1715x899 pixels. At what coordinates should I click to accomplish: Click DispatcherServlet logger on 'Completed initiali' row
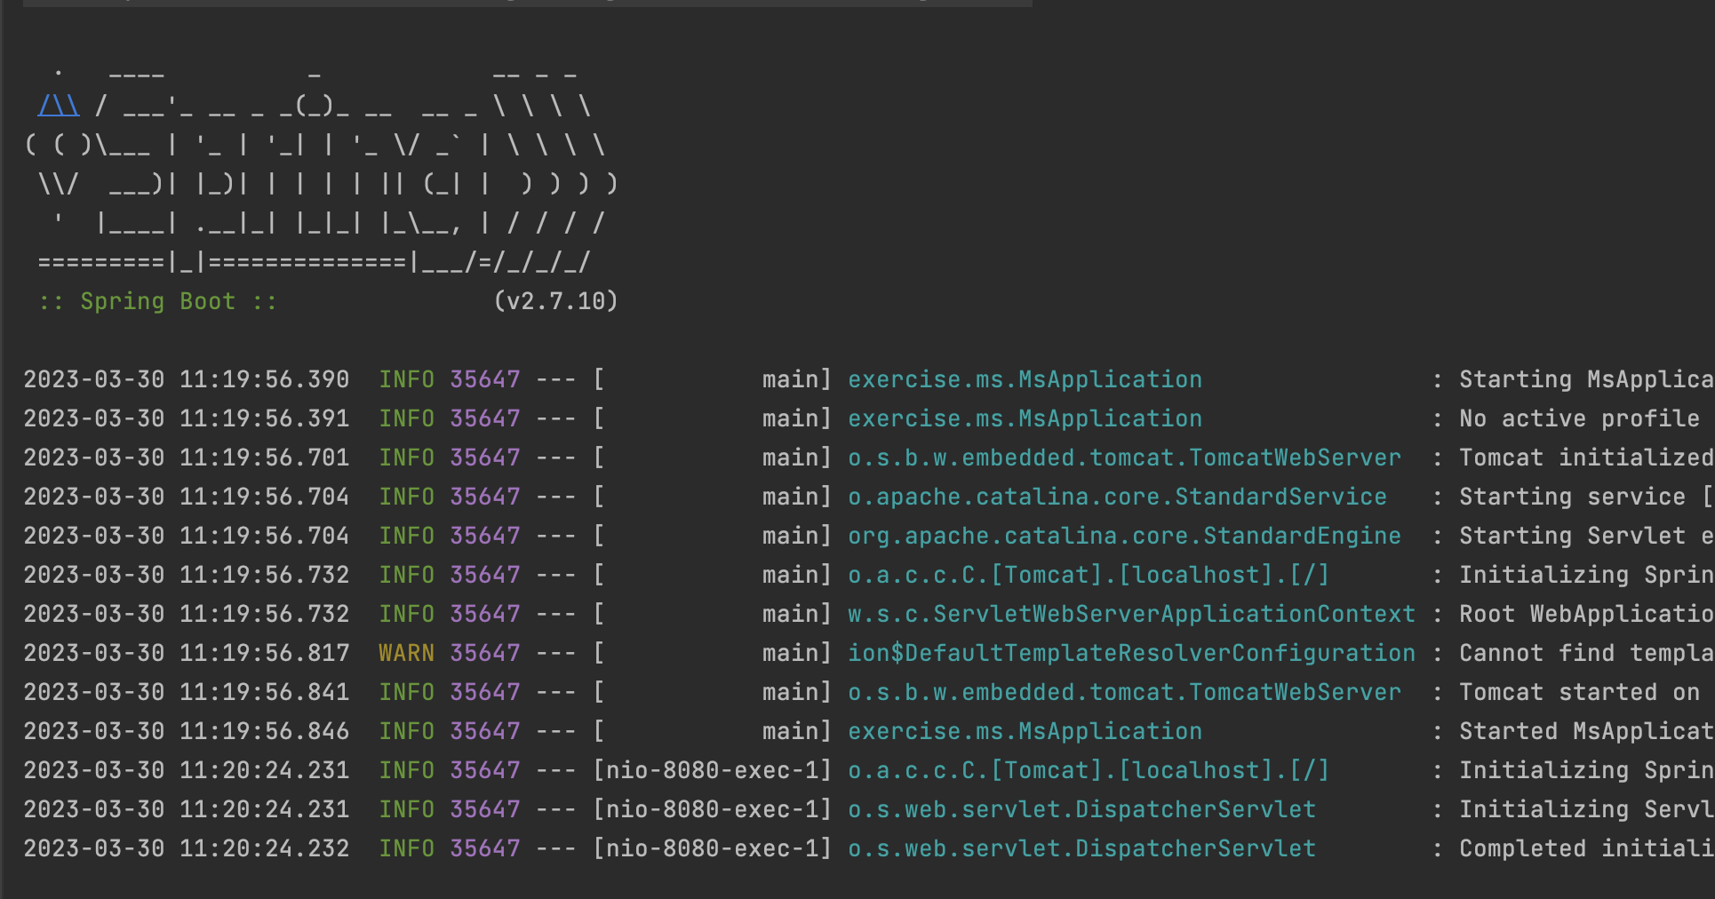tap(1081, 848)
